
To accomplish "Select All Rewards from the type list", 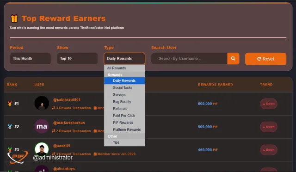I will pos(124,68).
